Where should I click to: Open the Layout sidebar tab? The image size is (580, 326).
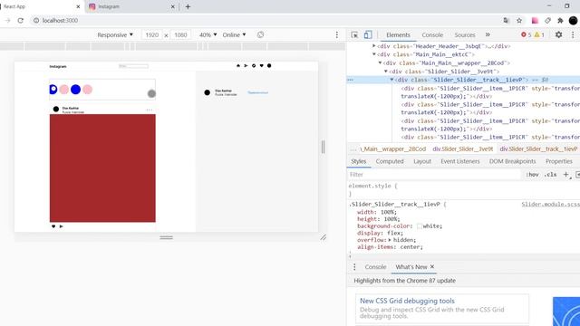422,161
